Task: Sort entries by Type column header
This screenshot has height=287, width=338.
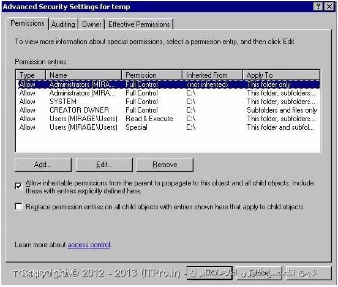Action: click(x=31, y=75)
